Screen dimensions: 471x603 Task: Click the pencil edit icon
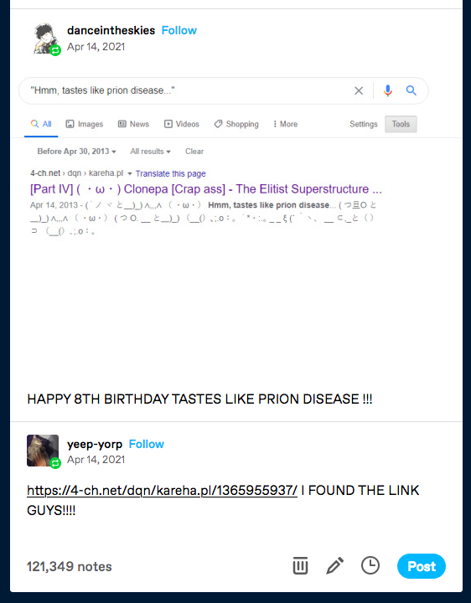[334, 565]
